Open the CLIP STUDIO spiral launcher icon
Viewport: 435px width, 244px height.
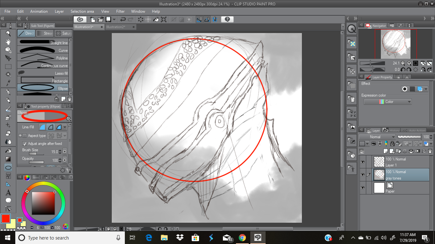[80, 19]
